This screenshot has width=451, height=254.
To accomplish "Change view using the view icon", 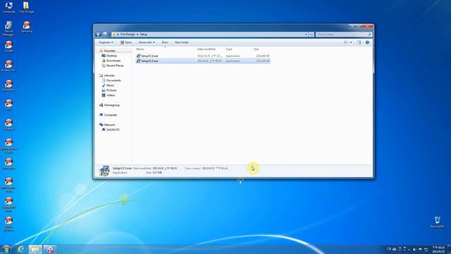I will coord(346,42).
